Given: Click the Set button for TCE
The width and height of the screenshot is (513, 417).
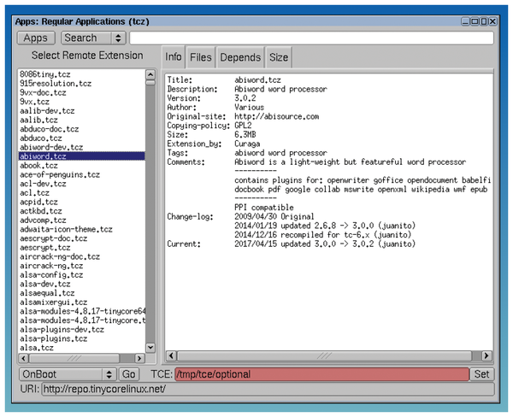Looking at the screenshot, I should (x=481, y=374).
